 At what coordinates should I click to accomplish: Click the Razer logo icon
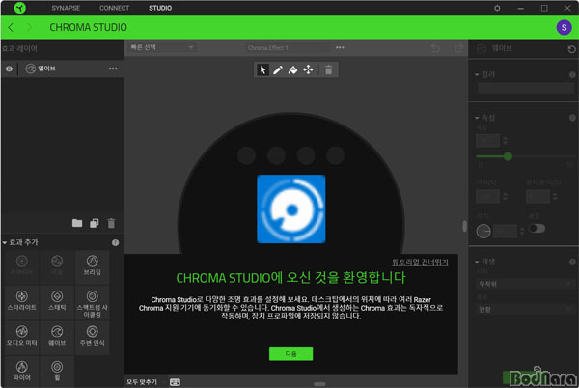(x=20, y=8)
